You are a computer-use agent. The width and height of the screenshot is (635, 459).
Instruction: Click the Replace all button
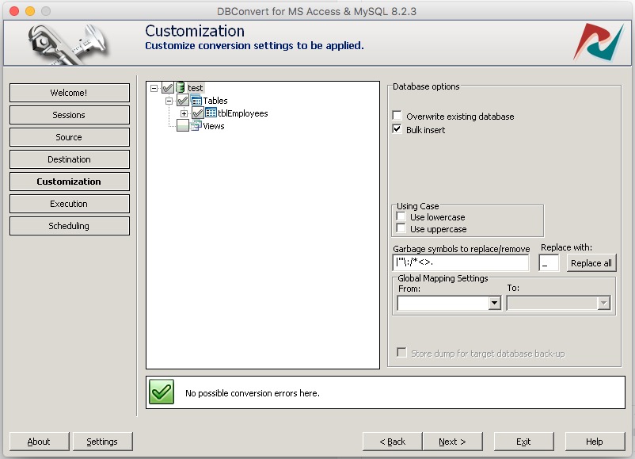(591, 262)
